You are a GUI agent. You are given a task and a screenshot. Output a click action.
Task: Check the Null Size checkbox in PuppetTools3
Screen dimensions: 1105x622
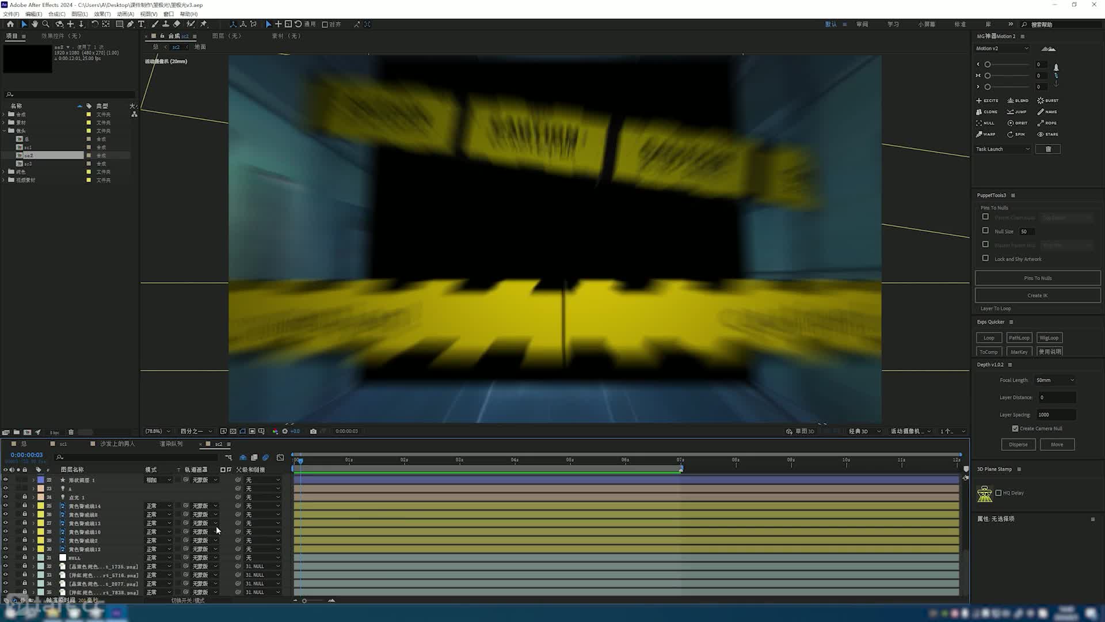[985, 231]
